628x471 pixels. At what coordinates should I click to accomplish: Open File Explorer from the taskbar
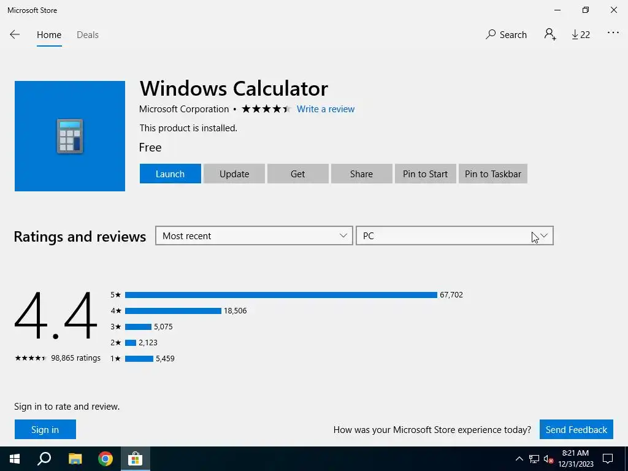pyautogui.click(x=75, y=459)
